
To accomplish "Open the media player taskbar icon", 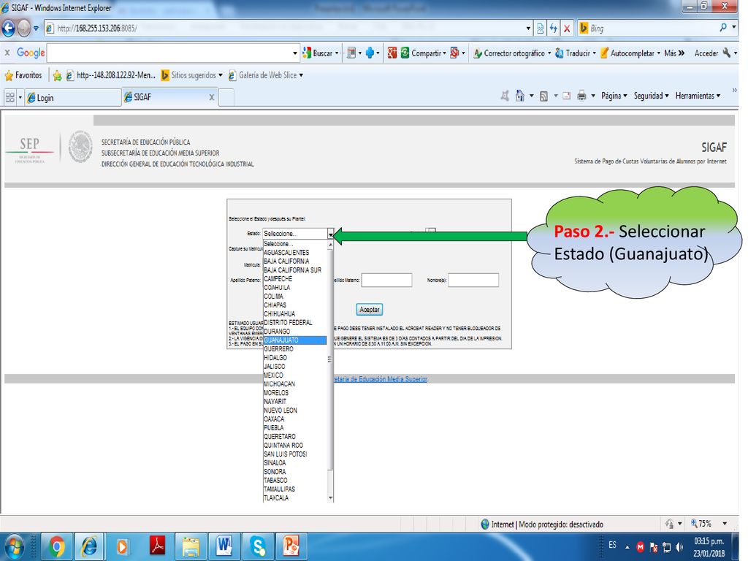I will point(122,546).
